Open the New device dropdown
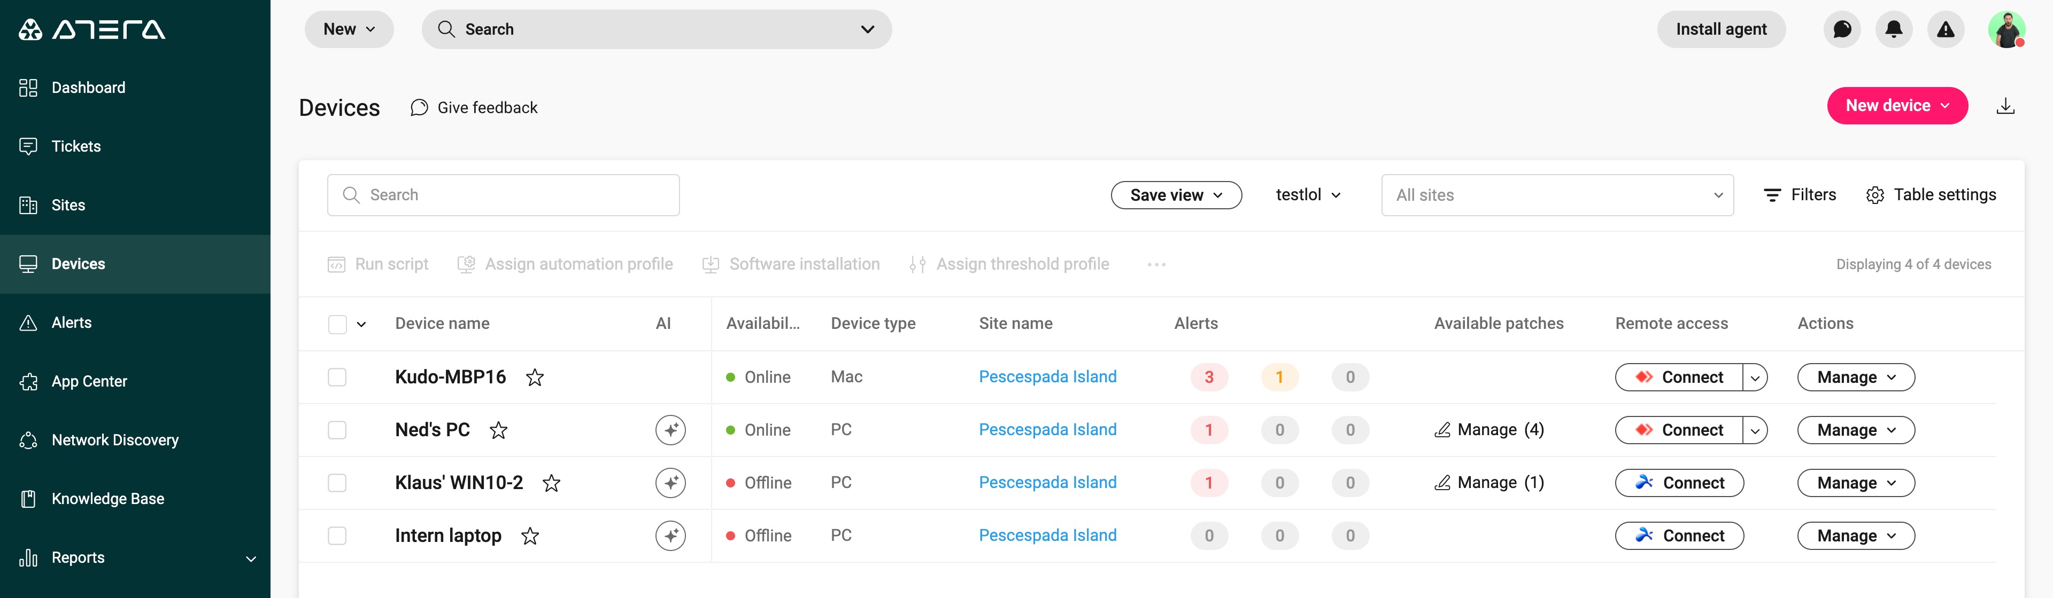 pyautogui.click(x=1897, y=106)
